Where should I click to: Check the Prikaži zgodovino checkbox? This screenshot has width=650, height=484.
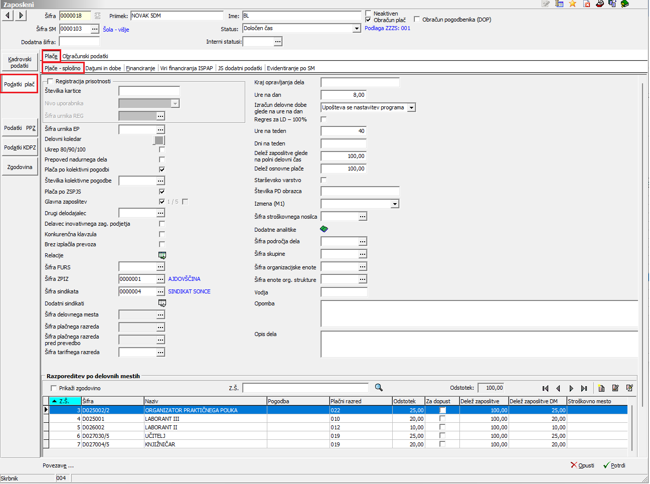54,388
